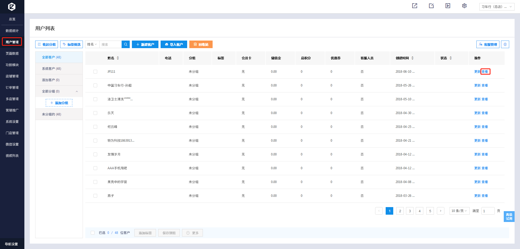Toggle the select-all checkbox at bottom

(x=93, y=233)
